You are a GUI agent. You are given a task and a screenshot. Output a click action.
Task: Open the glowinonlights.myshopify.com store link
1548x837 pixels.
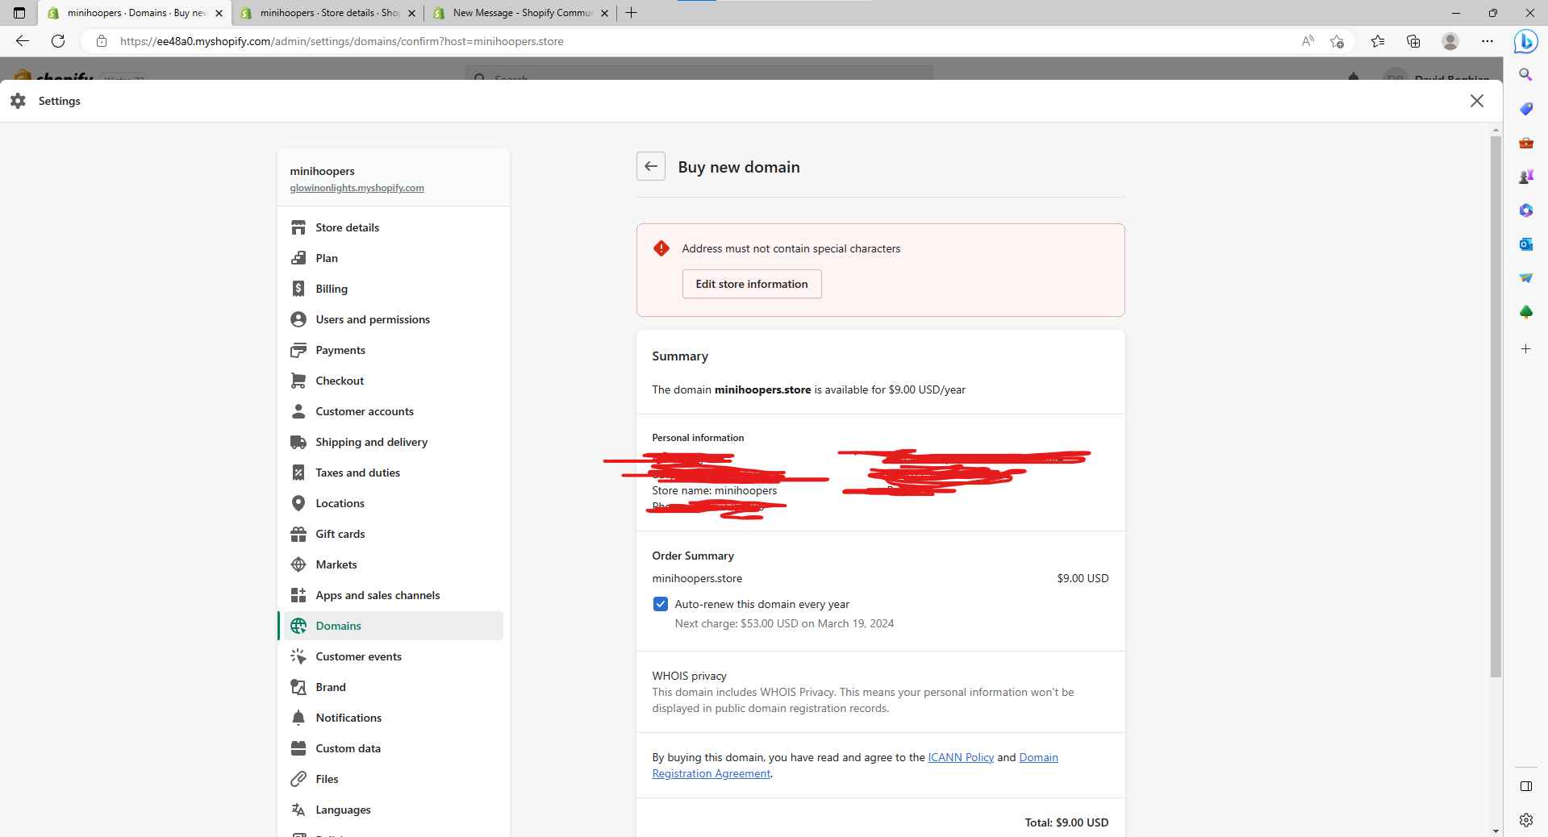point(357,188)
